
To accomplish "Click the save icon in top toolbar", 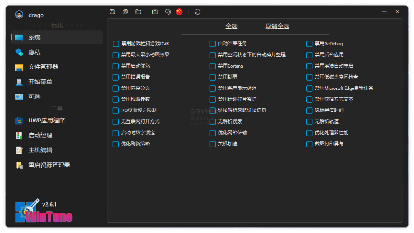I will click(112, 12).
